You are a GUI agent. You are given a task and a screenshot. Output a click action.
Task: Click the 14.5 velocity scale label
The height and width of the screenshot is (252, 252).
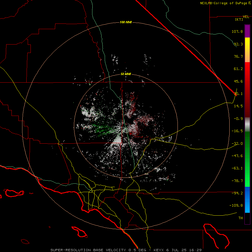238,106
